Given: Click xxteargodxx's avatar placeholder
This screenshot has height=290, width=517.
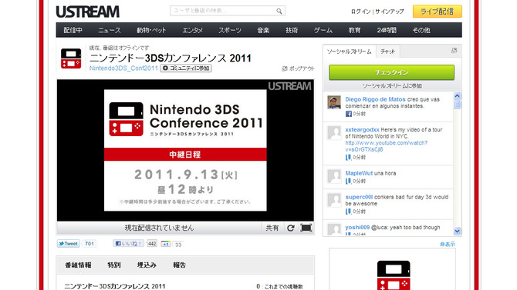Looking at the screenshot, I should pyautogui.click(x=334, y=132).
